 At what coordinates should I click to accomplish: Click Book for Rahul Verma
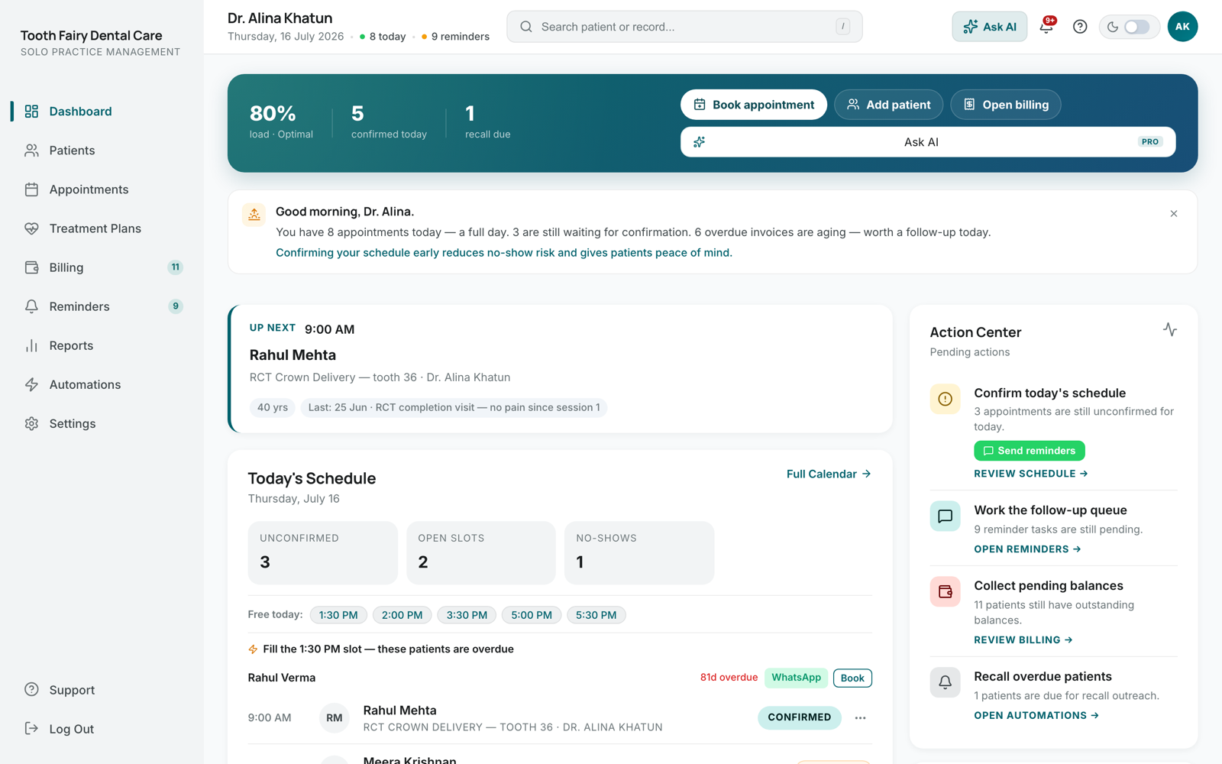[x=852, y=678]
